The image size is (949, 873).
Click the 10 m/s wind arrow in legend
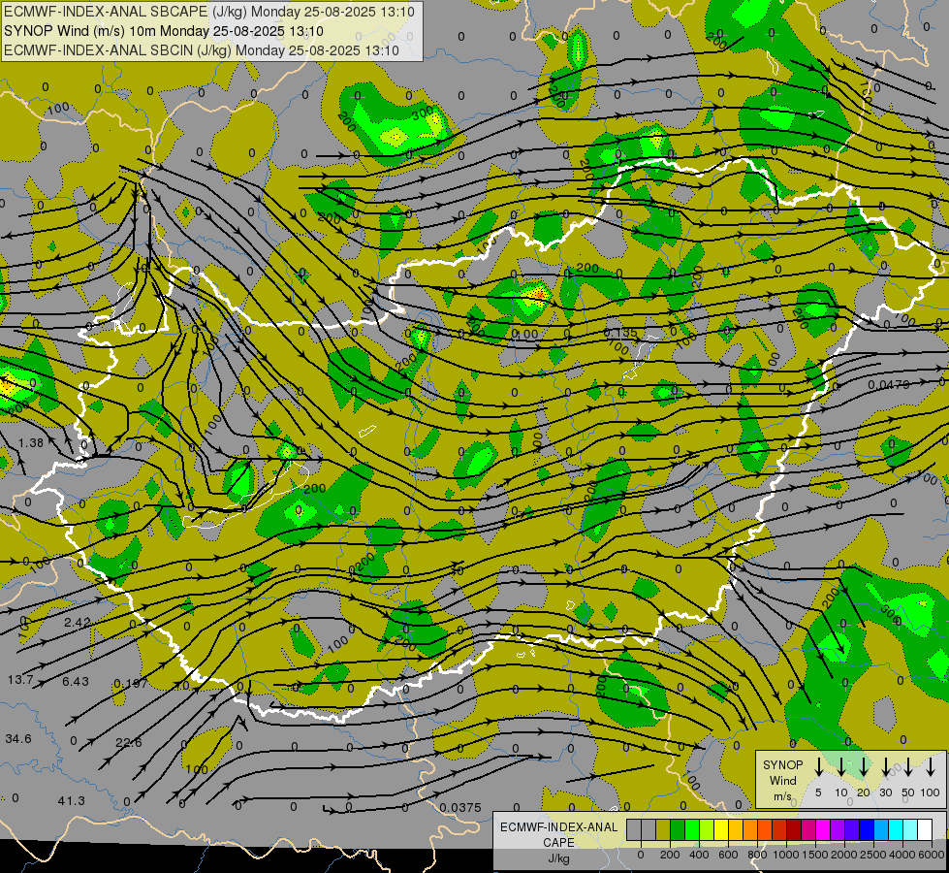(x=841, y=767)
